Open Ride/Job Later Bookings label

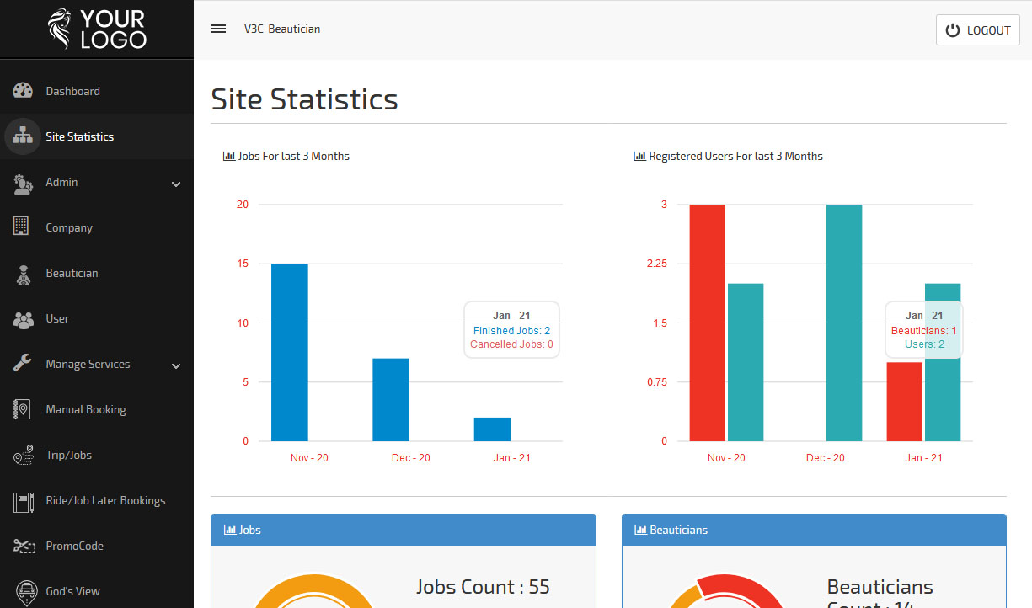pyautogui.click(x=105, y=500)
